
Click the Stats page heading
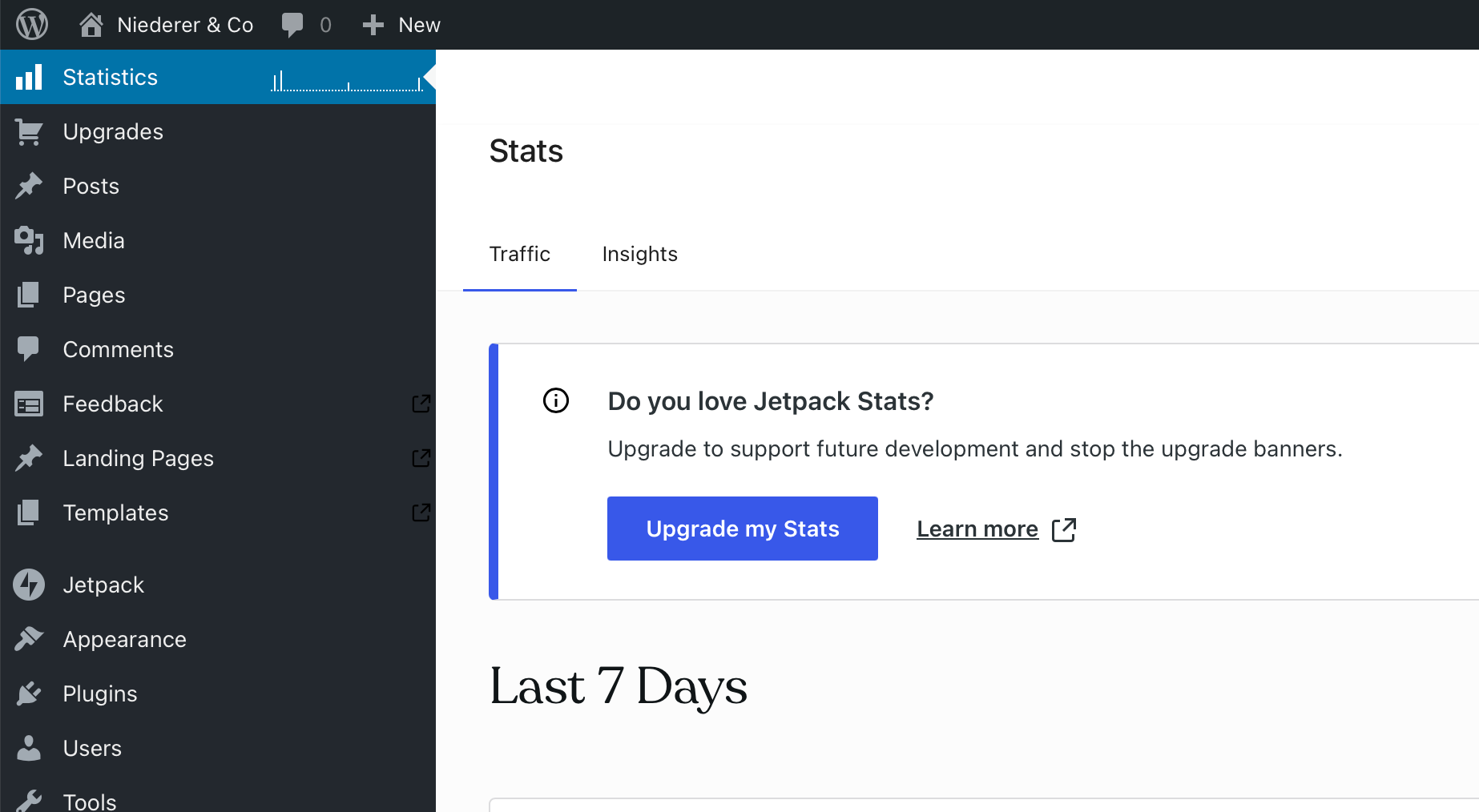coord(526,151)
